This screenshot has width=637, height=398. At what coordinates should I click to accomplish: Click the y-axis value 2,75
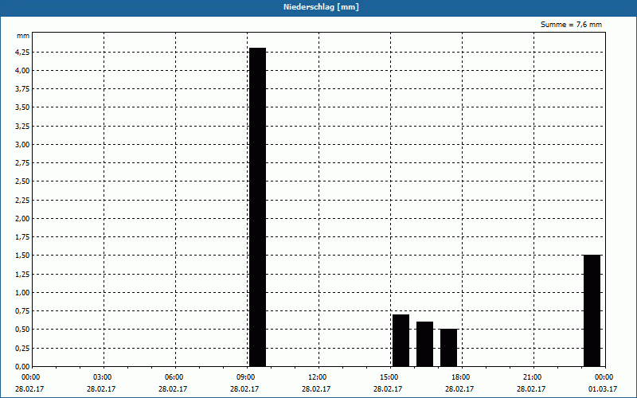[22, 163]
